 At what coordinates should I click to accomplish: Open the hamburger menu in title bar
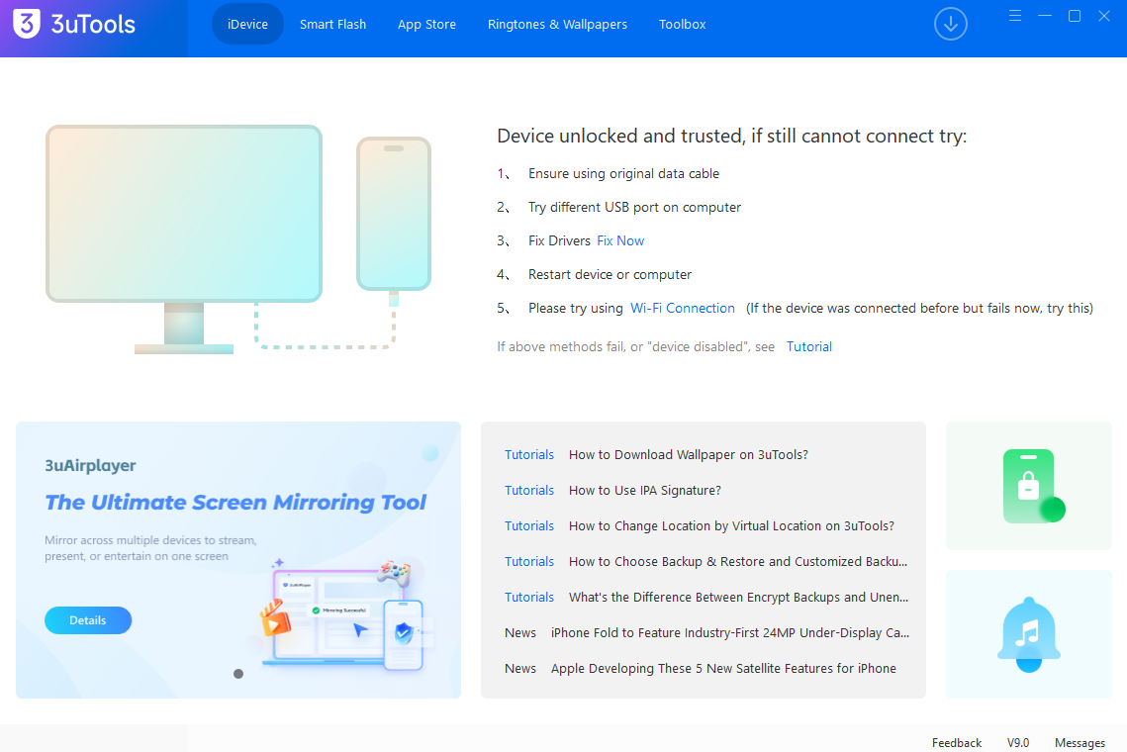[1015, 16]
